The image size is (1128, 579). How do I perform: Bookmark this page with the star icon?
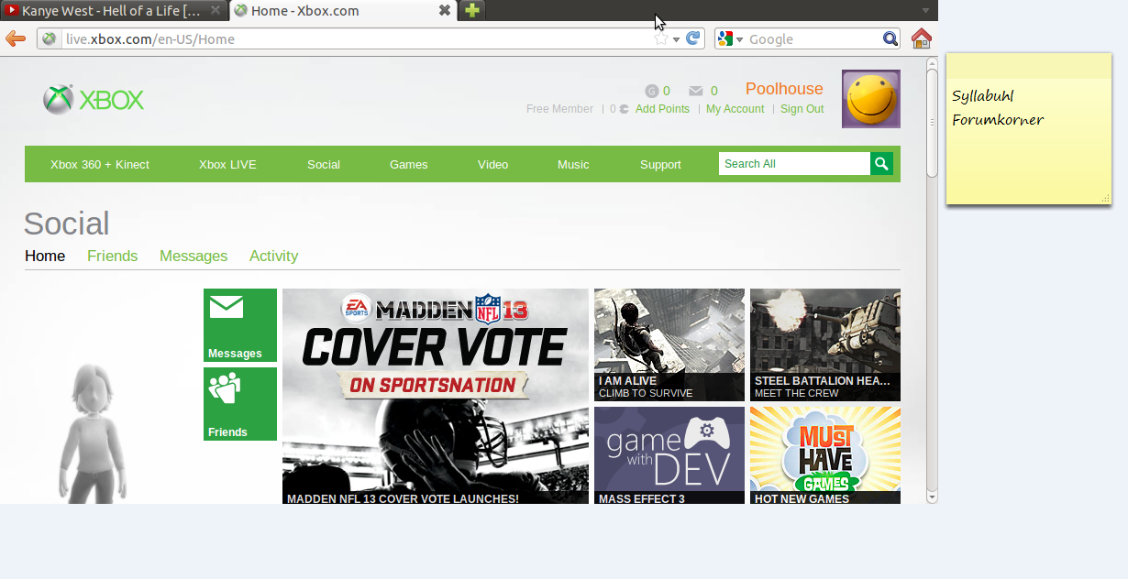tap(661, 38)
